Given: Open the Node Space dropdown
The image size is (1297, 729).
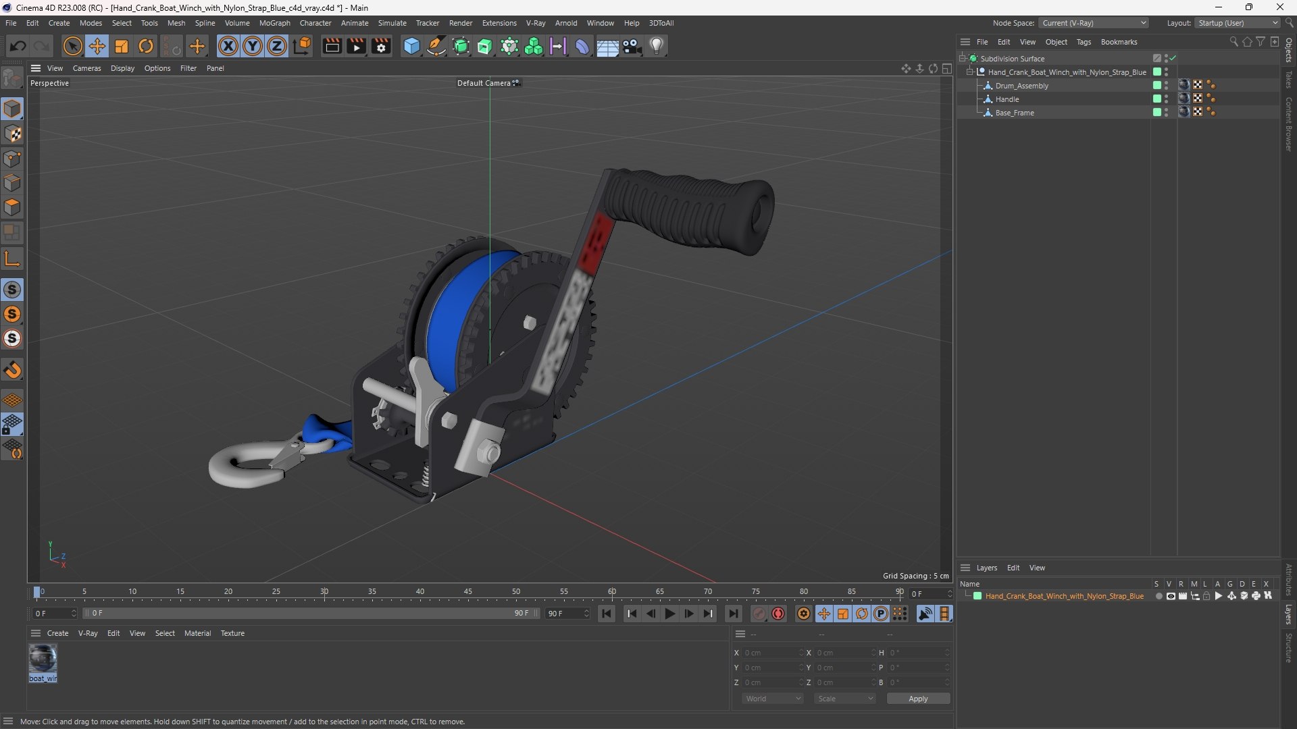Looking at the screenshot, I should 1093,23.
